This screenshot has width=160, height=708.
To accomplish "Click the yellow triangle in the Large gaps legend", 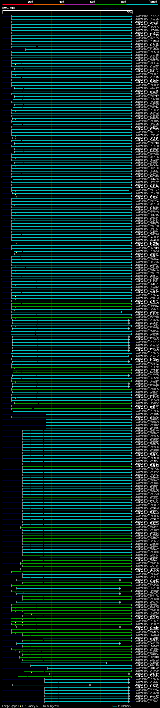I will click(20, 706).
